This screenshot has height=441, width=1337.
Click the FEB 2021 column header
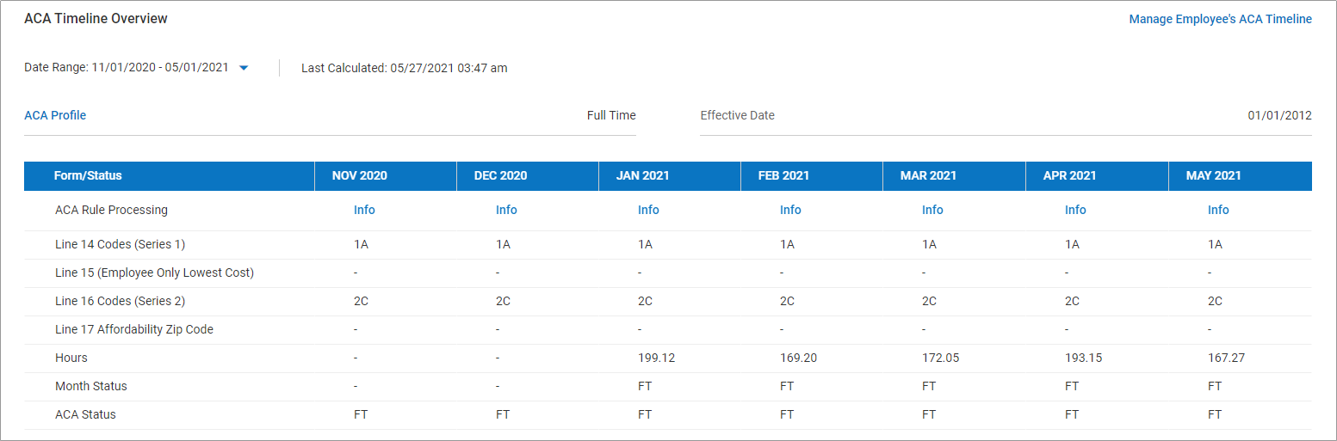(812, 175)
